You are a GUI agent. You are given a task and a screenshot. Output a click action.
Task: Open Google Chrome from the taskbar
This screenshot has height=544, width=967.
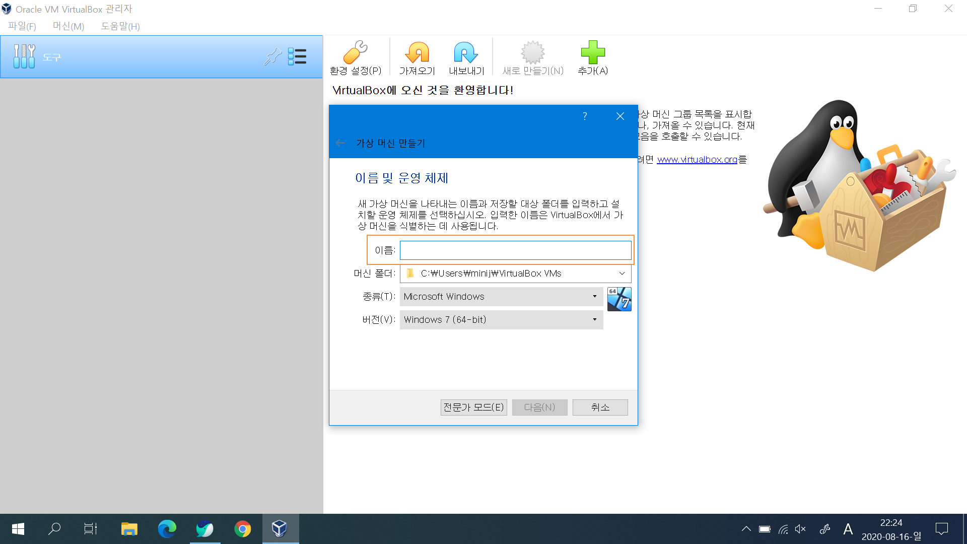242,529
